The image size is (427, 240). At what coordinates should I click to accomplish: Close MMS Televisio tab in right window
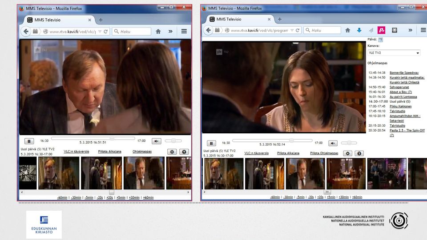point(269,19)
